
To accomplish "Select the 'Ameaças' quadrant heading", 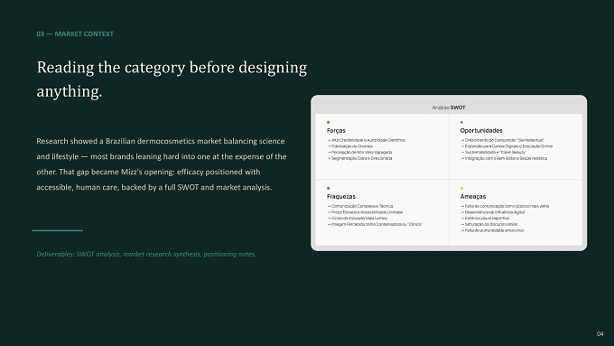I will click(x=473, y=196).
